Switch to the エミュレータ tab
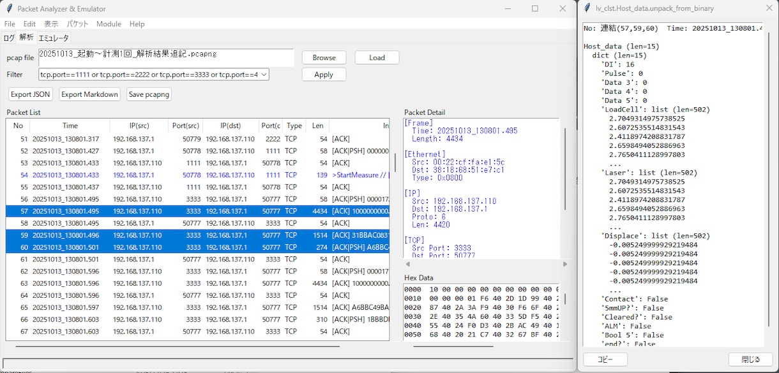 click(x=54, y=38)
